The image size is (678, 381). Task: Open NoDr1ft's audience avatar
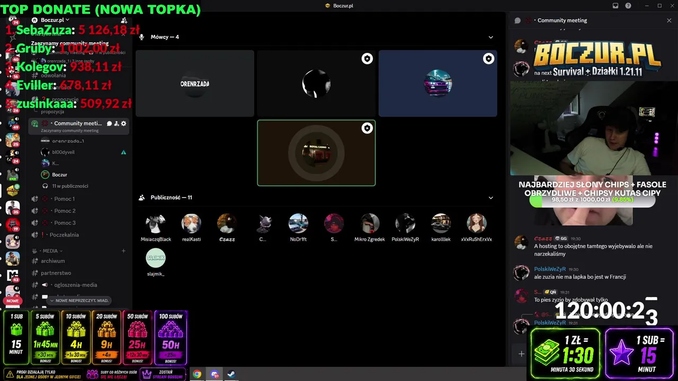pos(298,223)
